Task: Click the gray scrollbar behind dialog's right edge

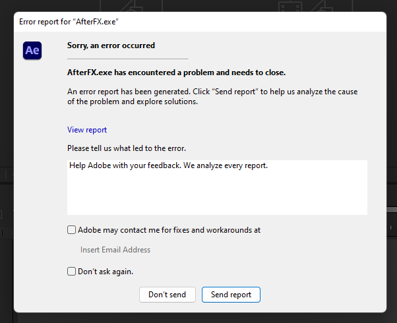Action: [x=392, y=210]
